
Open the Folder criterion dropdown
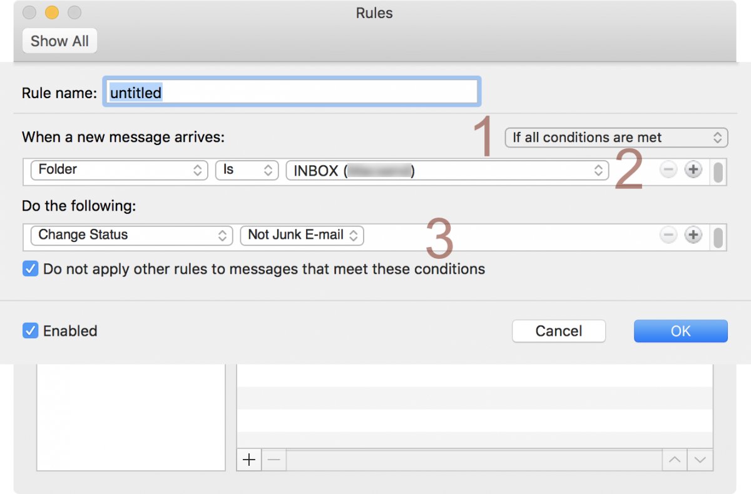[119, 170]
